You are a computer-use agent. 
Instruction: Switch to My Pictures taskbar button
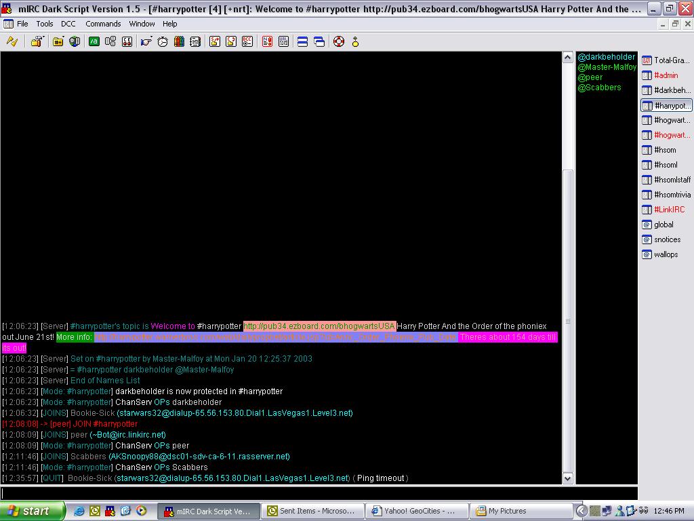click(x=521, y=512)
